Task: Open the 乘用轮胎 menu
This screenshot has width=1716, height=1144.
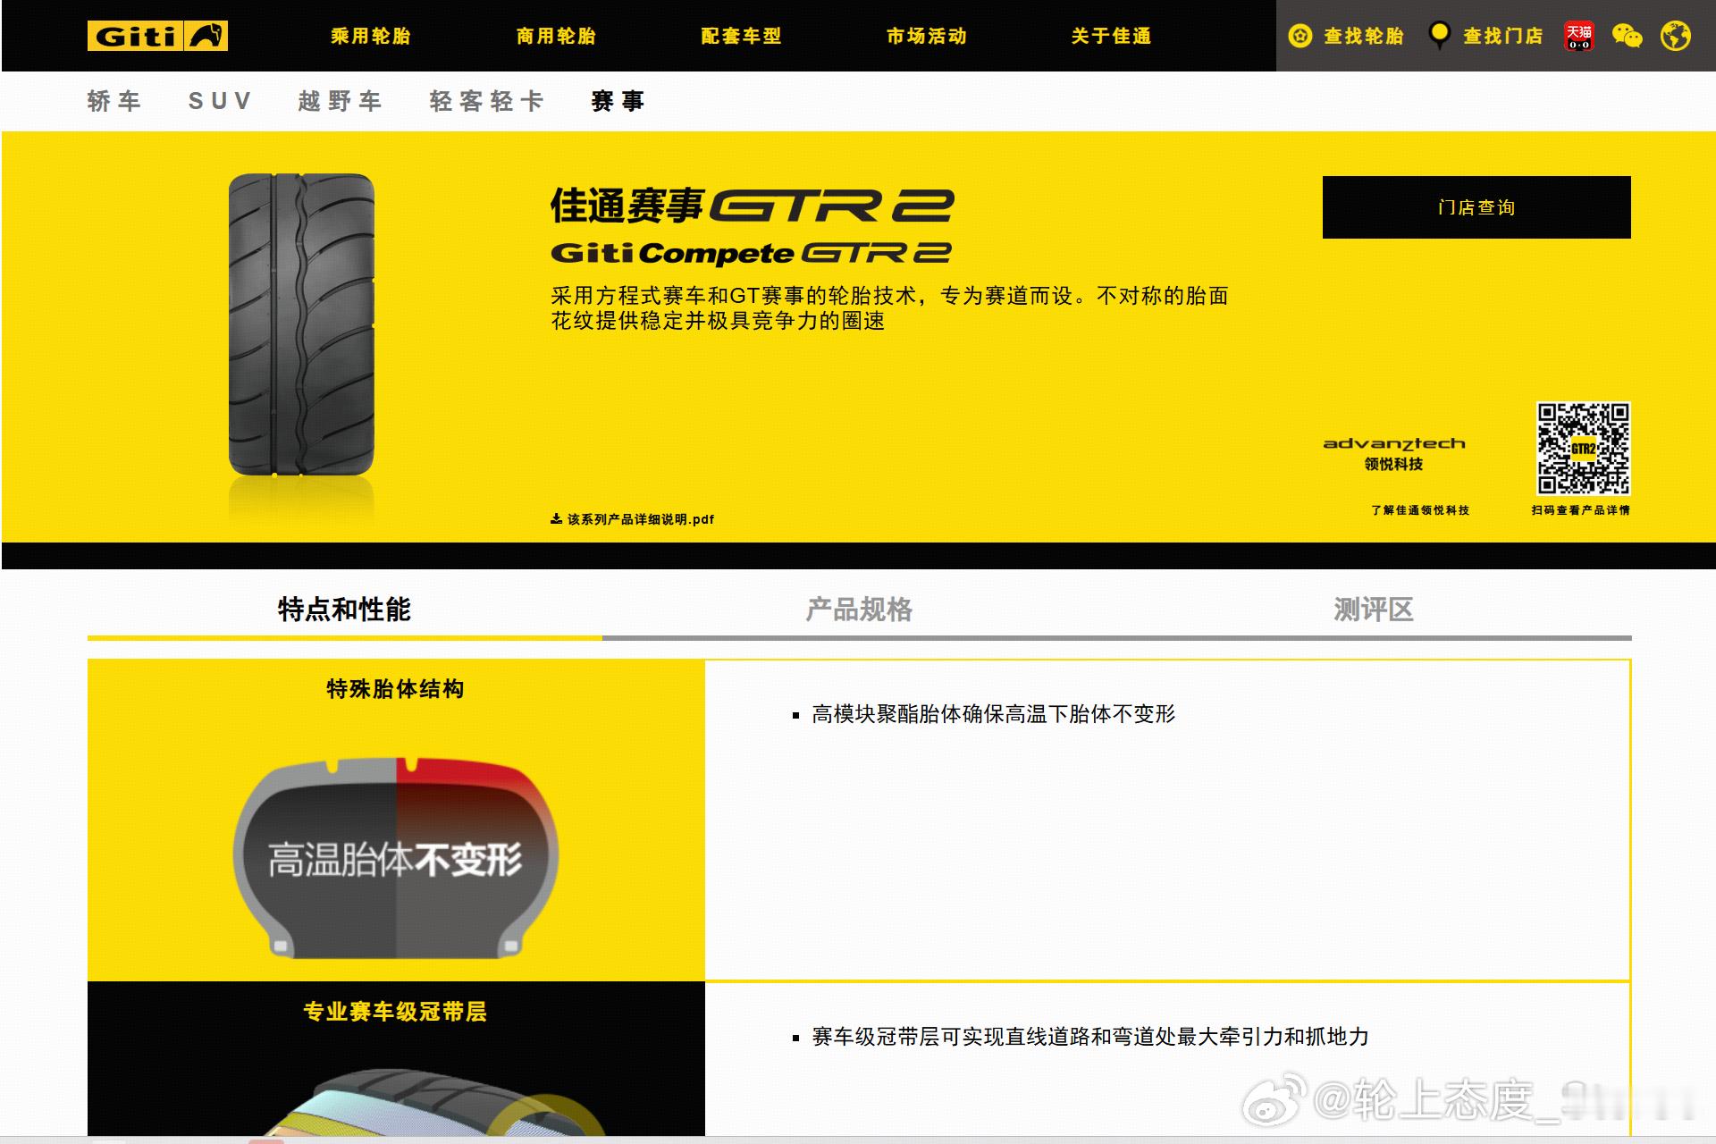Action: click(371, 36)
